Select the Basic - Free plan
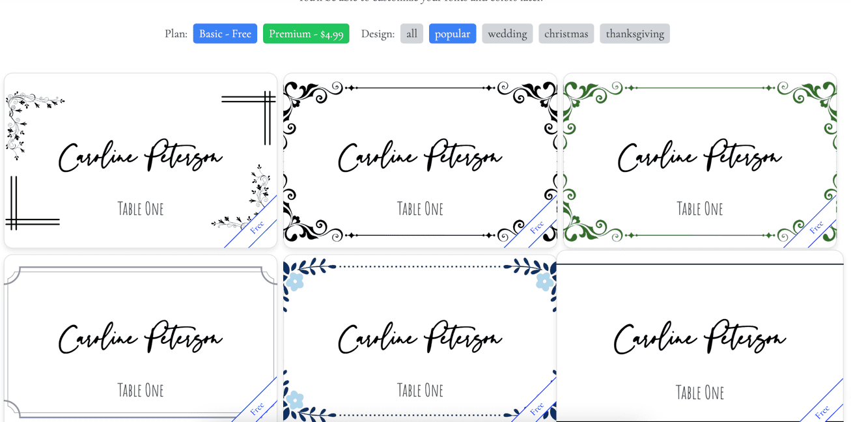Screen dimensions: 851x422 pos(225,34)
